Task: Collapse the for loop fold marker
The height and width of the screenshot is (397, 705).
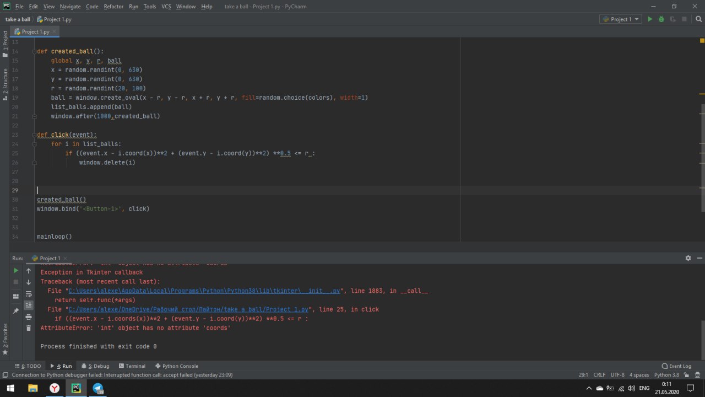Action: pyautogui.click(x=34, y=144)
